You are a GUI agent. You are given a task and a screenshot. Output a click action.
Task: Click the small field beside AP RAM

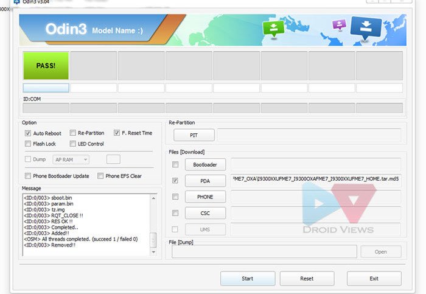[113, 159]
